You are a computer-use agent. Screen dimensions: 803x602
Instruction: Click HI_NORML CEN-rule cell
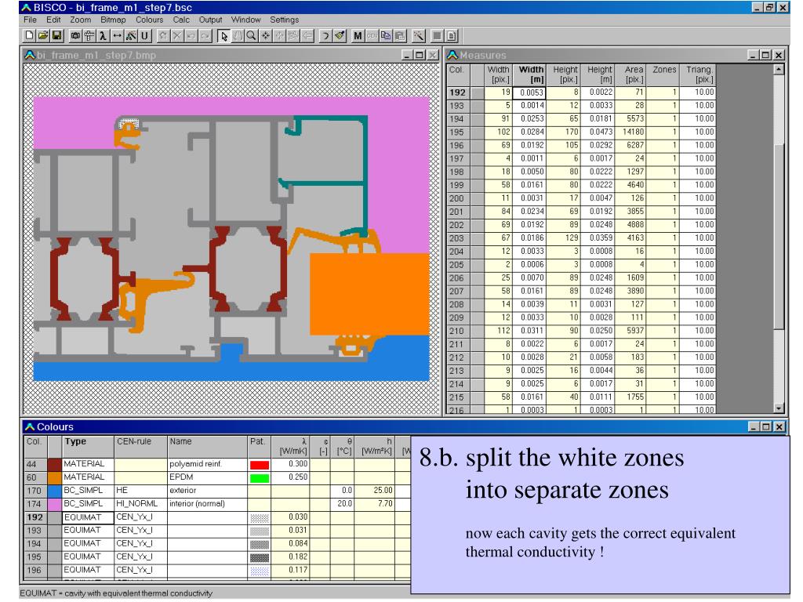coord(140,504)
